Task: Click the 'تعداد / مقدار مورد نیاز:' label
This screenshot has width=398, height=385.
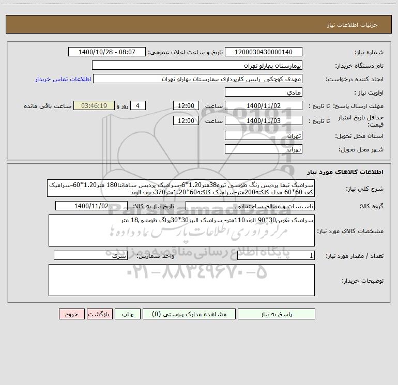Action: tap(355, 256)
